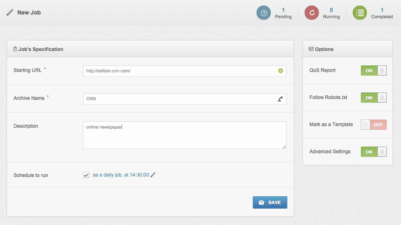Click the edit pencil next to schedule time
401x225 pixels.
pyautogui.click(x=153, y=175)
